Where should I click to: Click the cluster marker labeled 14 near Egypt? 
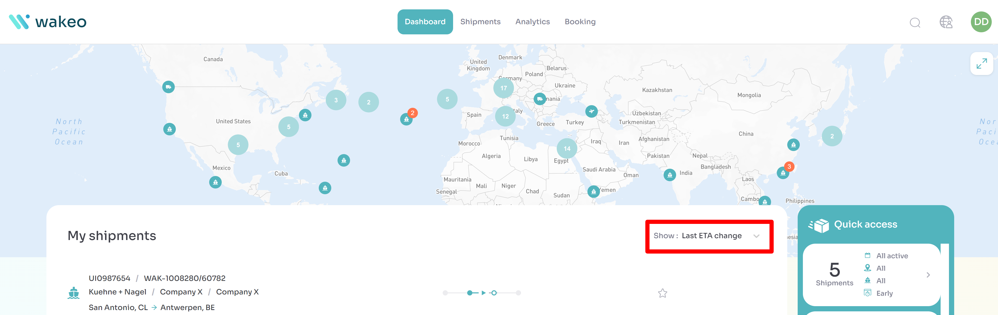pyautogui.click(x=567, y=148)
